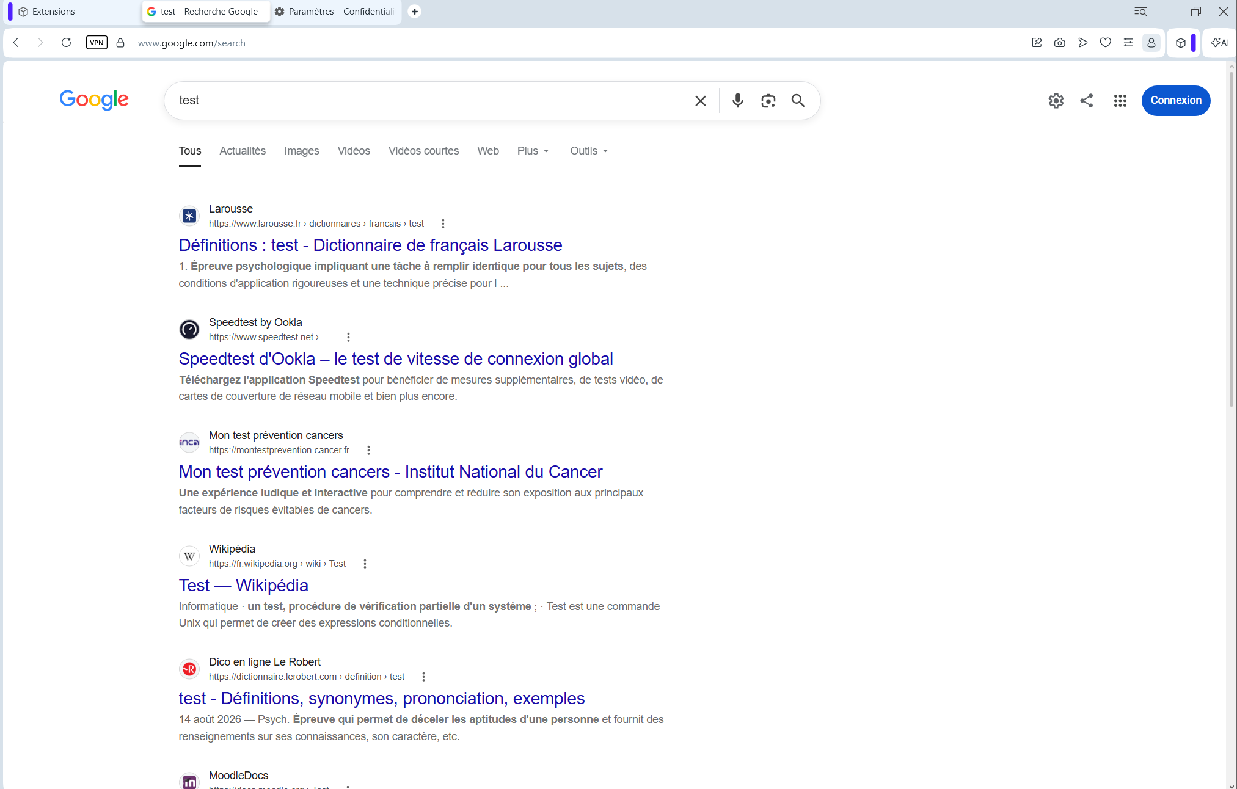Switch to the Vidéos courtes tab

tap(423, 151)
